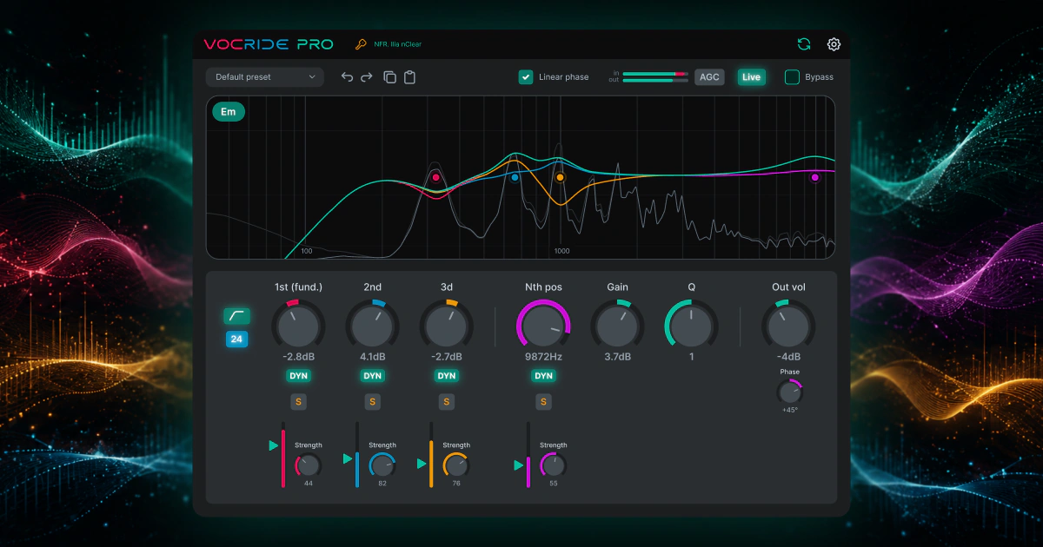This screenshot has height=547, width=1043.
Task: Toggle DYN under 3d
Action: [x=447, y=376]
